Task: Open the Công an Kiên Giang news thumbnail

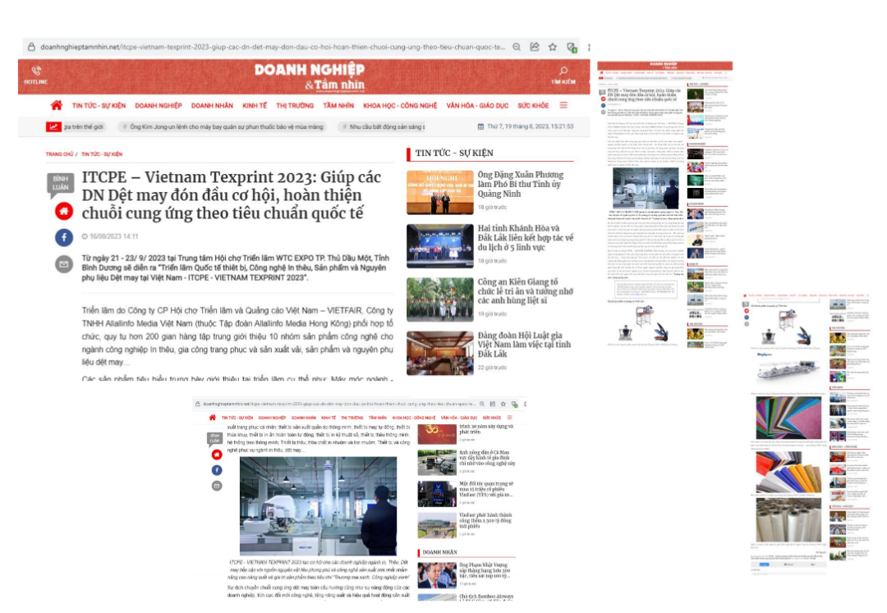Action: [x=440, y=300]
